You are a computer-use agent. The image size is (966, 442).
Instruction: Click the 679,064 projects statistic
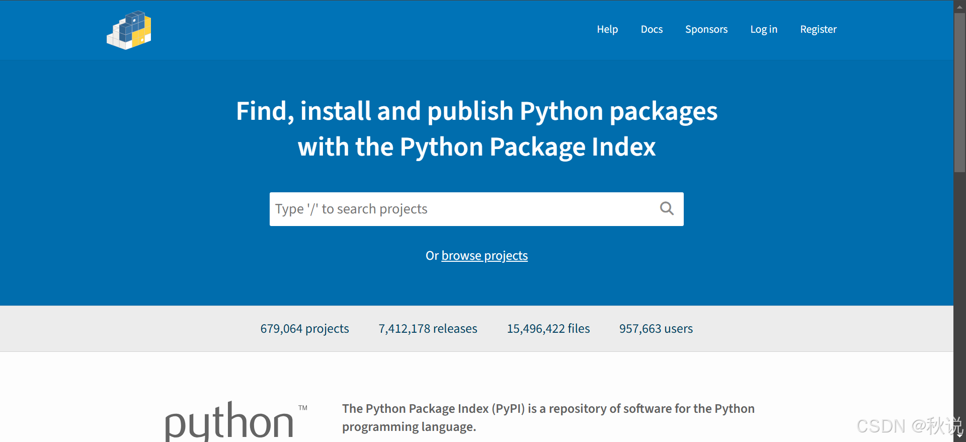(304, 329)
